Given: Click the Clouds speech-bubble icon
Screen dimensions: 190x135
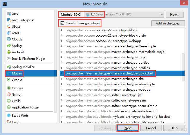Looking at the screenshot, I should 9,39.
